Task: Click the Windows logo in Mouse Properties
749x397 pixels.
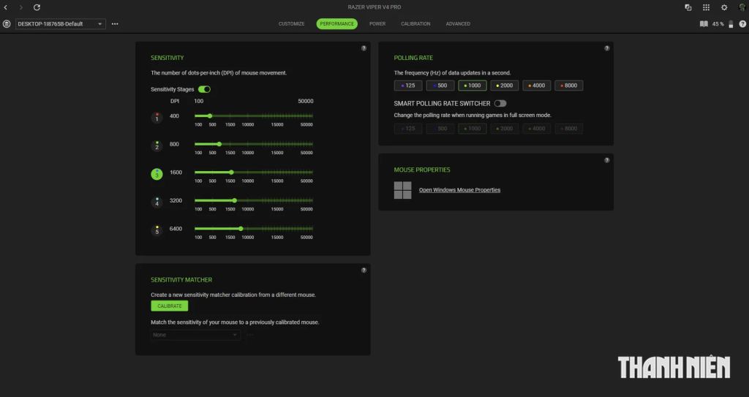Action: (x=402, y=190)
